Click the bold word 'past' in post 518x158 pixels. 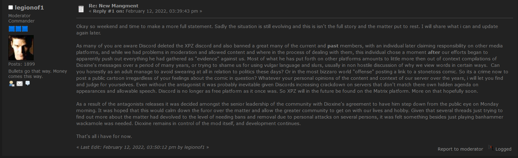coord(333,46)
